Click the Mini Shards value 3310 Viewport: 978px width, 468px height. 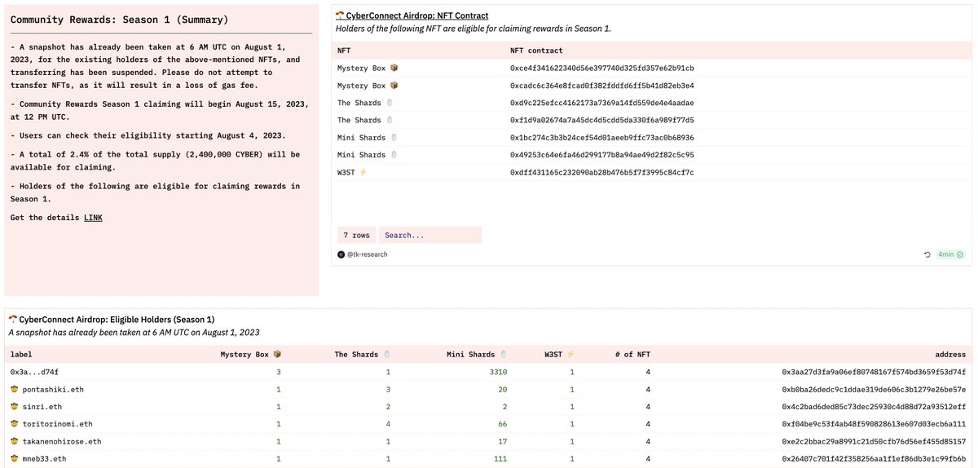[x=497, y=372]
